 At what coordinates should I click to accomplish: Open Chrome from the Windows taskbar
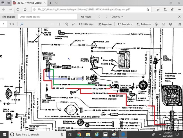pyautogui.click(x=79, y=134)
